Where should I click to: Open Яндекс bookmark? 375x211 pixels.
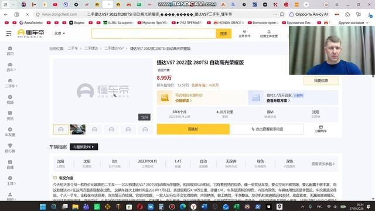point(77,23)
